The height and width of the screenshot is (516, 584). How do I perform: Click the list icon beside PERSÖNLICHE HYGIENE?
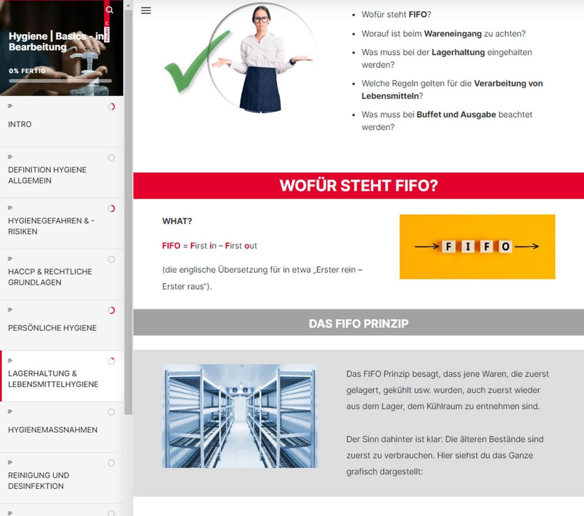point(10,310)
